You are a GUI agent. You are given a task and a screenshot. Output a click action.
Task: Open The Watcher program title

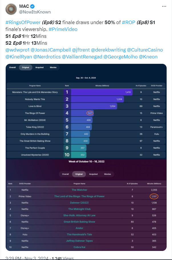click(79, 190)
